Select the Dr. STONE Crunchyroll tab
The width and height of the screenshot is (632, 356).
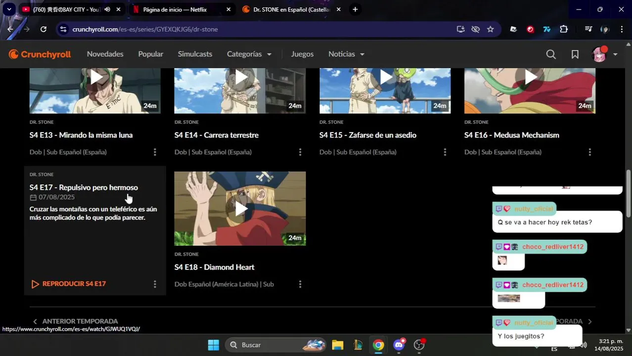pyautogui.click(x=292, y=9)
